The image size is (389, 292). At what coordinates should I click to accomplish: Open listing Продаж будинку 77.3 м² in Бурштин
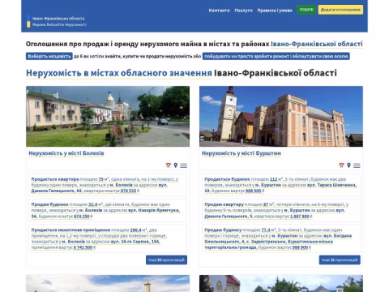[x=281, y=238]
